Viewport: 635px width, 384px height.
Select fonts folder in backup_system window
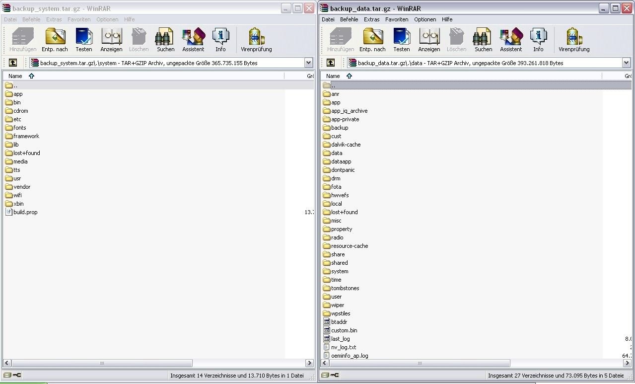(x=16, y=128)
